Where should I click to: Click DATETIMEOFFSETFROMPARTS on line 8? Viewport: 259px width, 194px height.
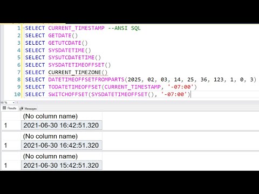point(86,80)
